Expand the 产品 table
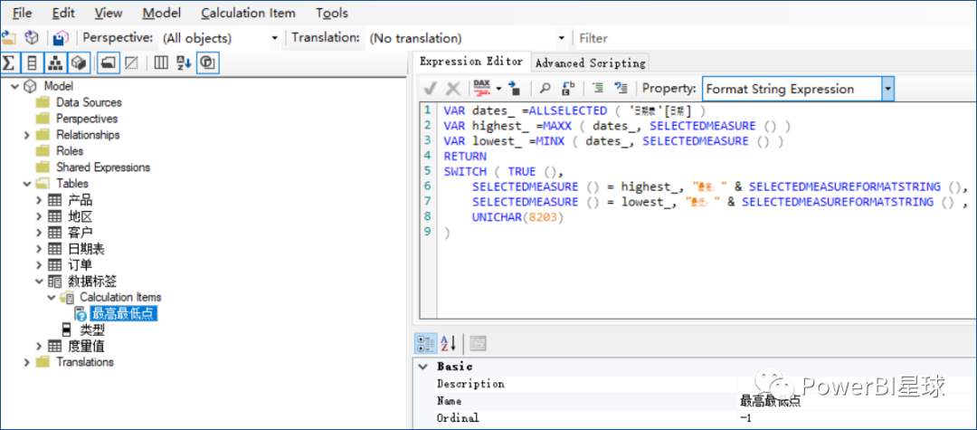 (x=39, y=200)
